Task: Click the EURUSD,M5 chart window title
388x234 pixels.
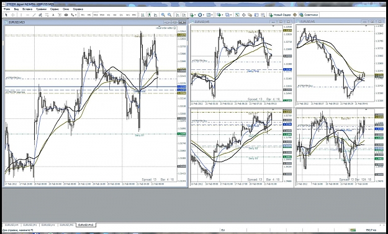Action: [x=202, y=22]
